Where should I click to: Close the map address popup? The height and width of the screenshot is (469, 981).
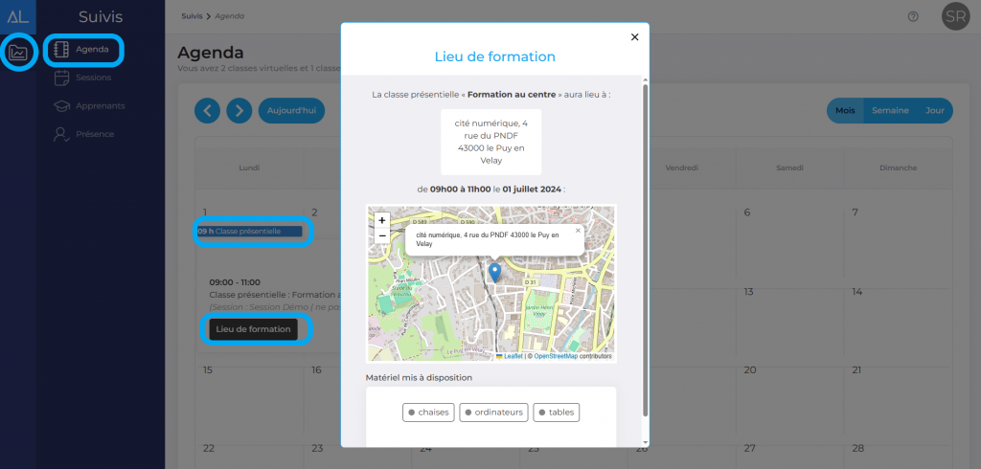[578, 231]
